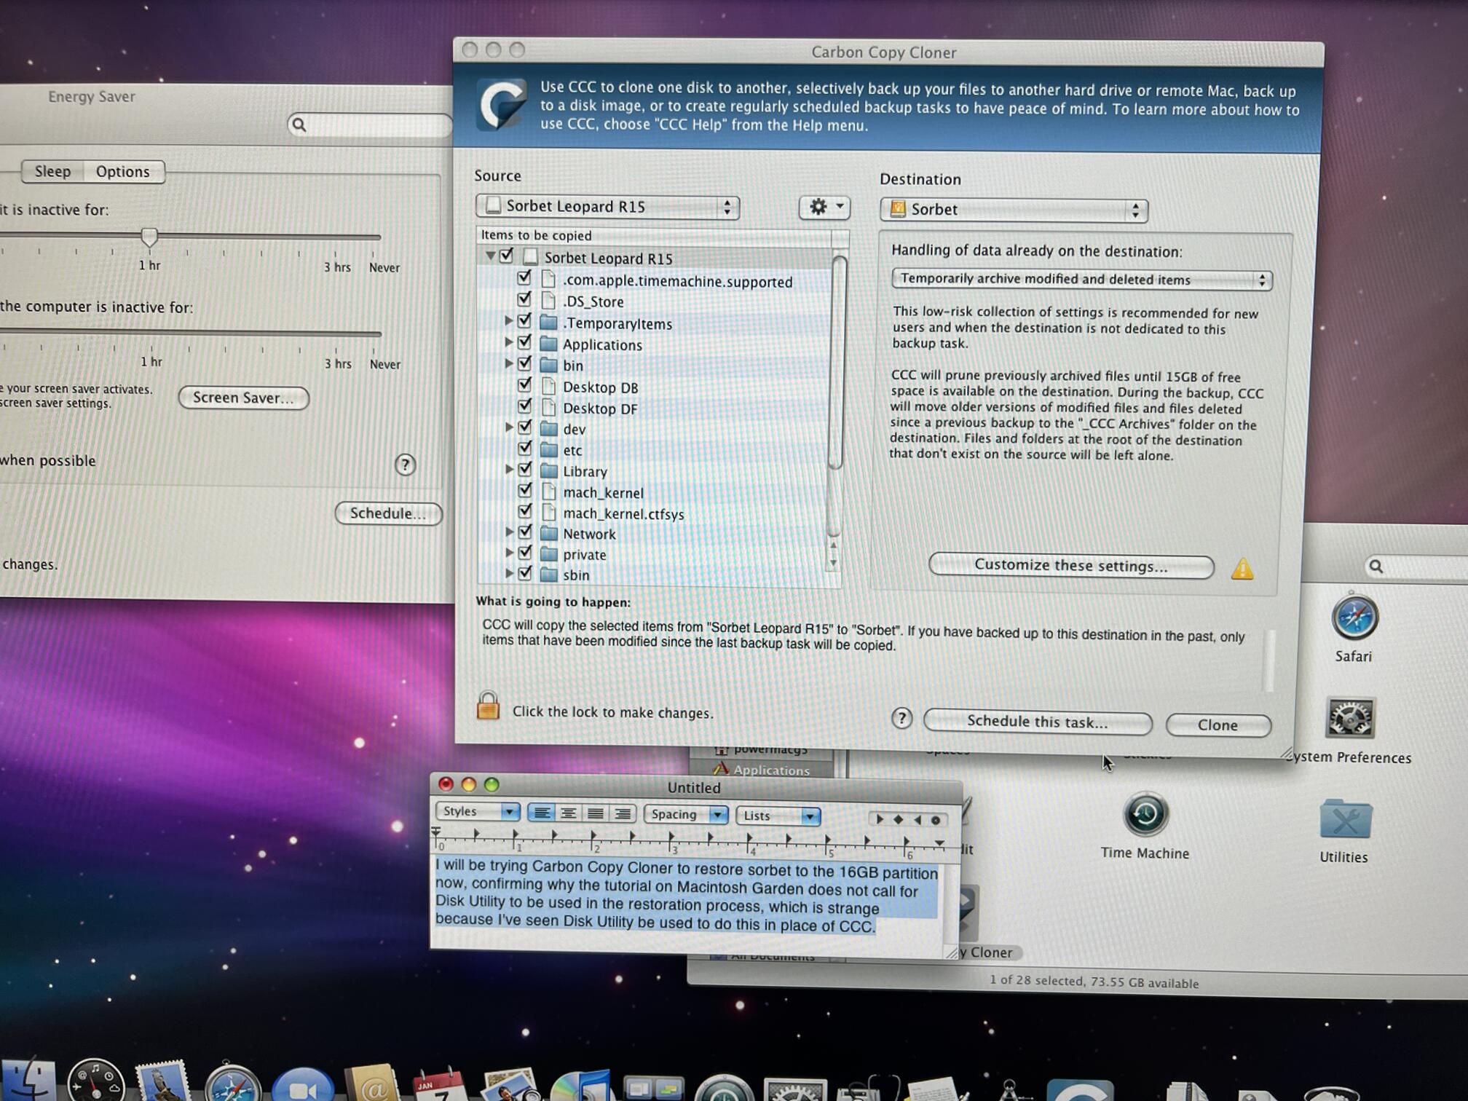This screenshot has width=1468, height=1101.
Task: Expand the dev folder
Action: 509,427
